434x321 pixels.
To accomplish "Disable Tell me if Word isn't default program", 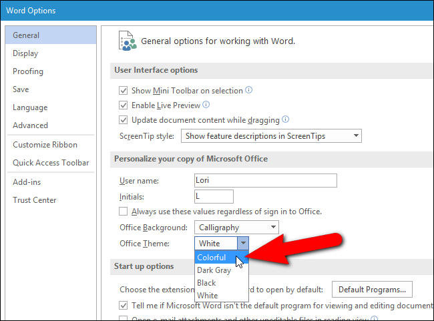I will tap(123, 306).
